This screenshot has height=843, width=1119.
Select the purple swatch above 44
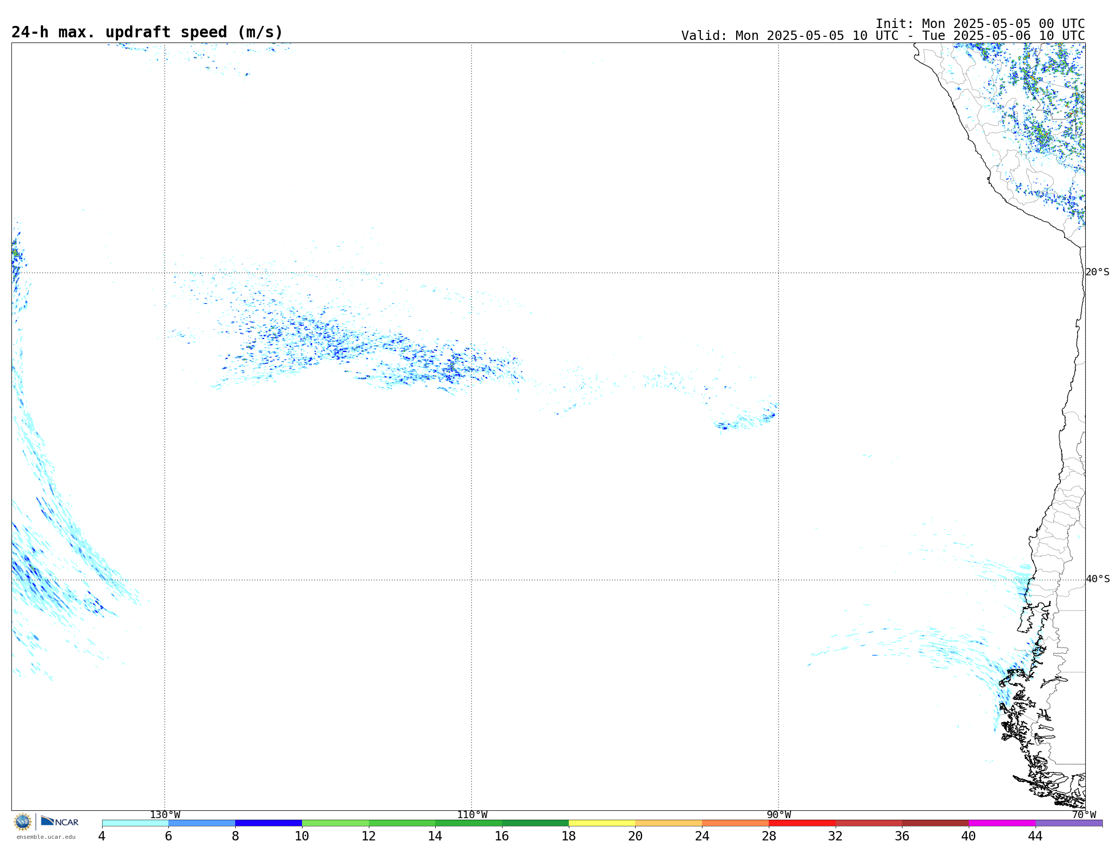point(1069,823)
